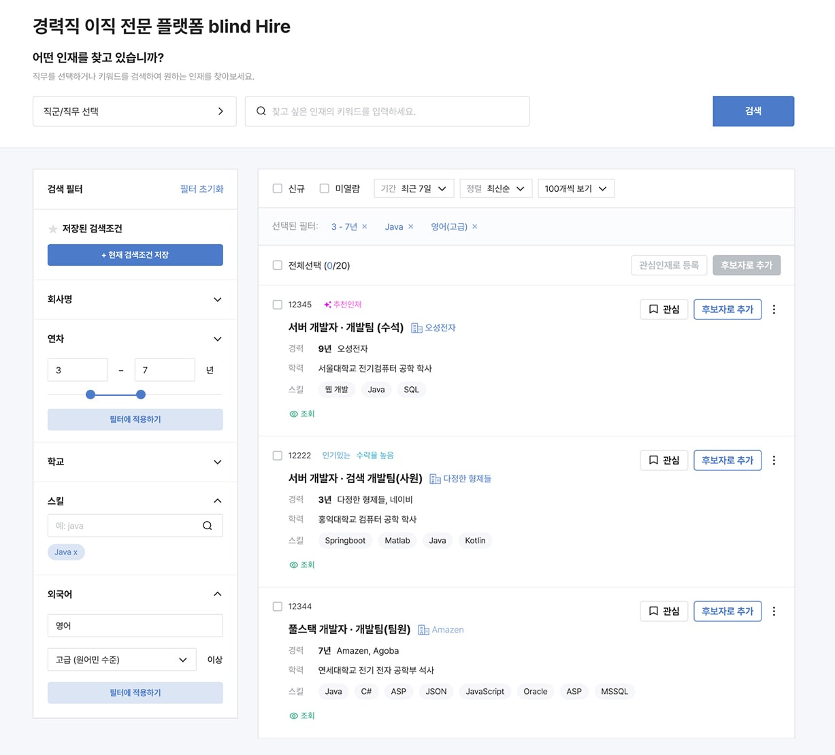Select the checkbox for candidate 12222

277,456
